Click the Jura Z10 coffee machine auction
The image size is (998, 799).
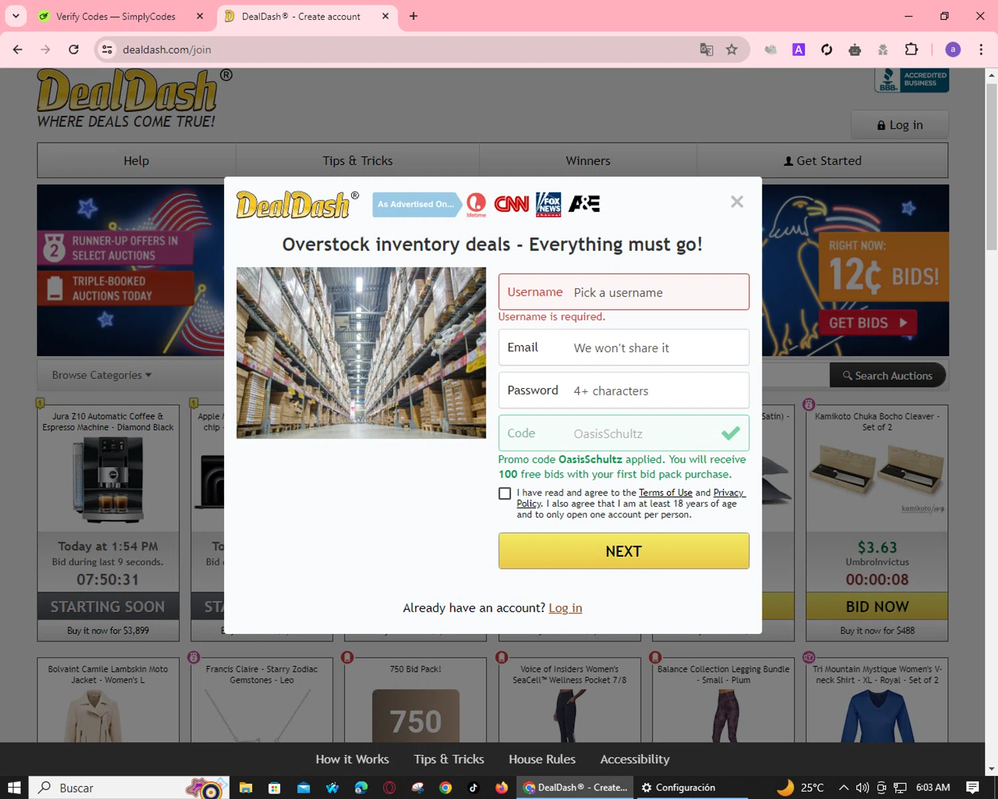click(x=108, y=523)
